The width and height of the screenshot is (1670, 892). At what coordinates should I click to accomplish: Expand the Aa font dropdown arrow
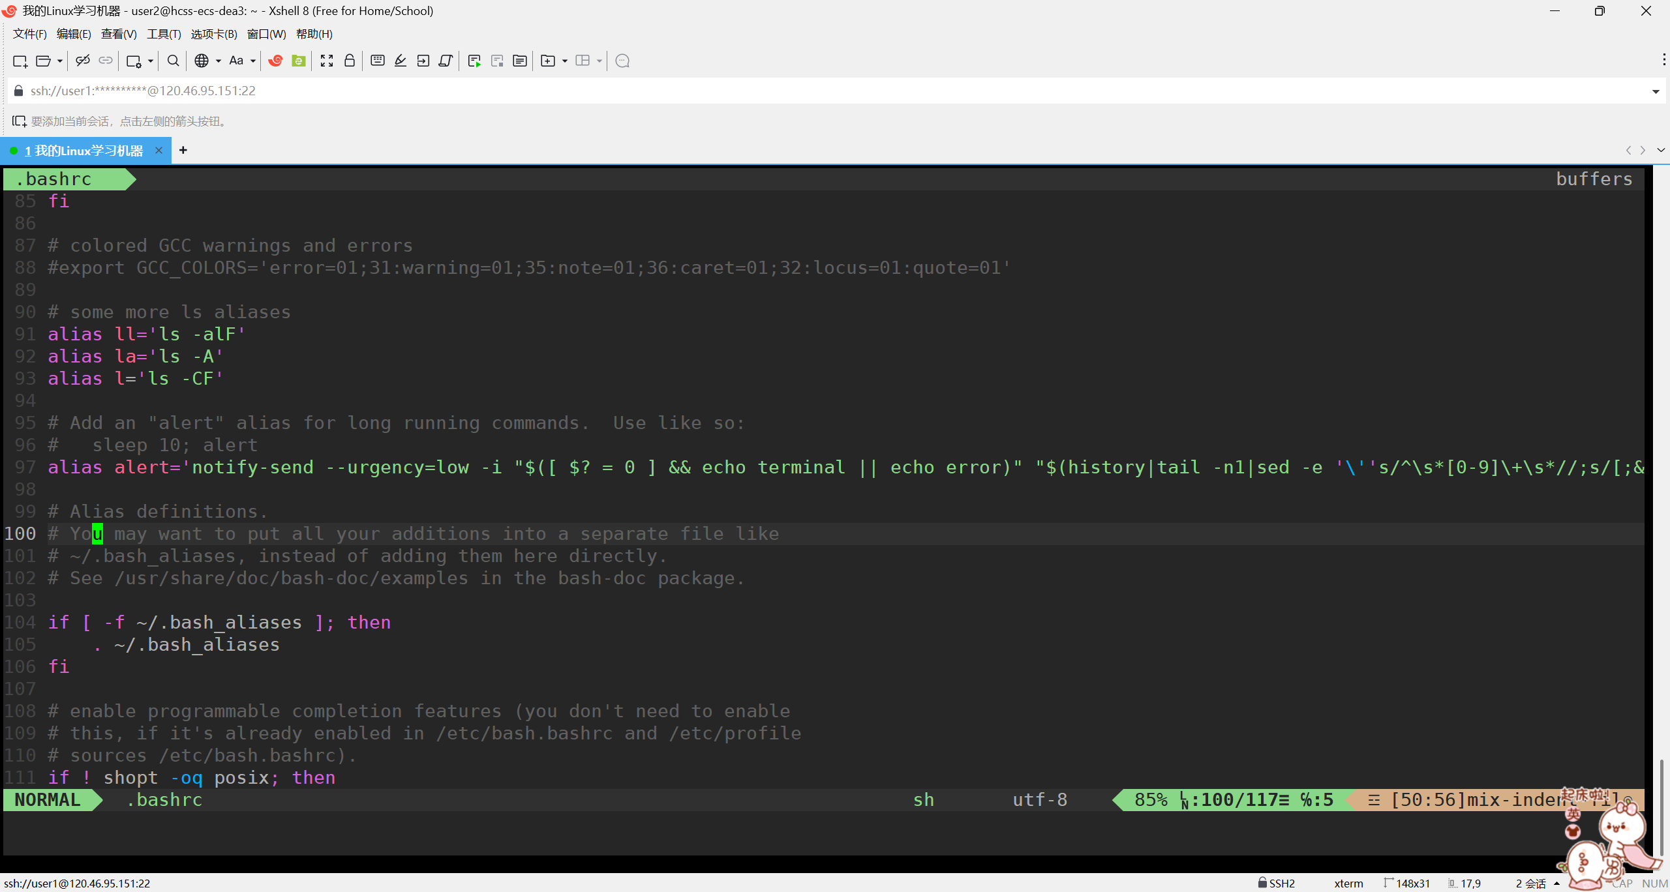[x=253, y=61]
